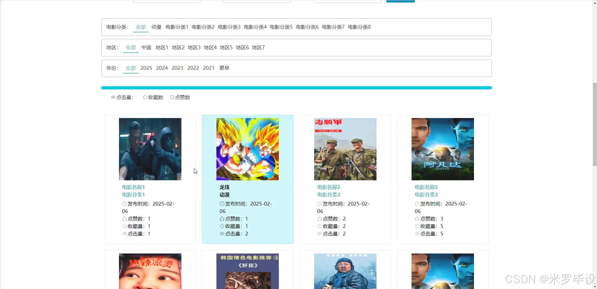Open 电影名称2 title link
The width and height of the screenshot is (597, 289).
[328, 187]
